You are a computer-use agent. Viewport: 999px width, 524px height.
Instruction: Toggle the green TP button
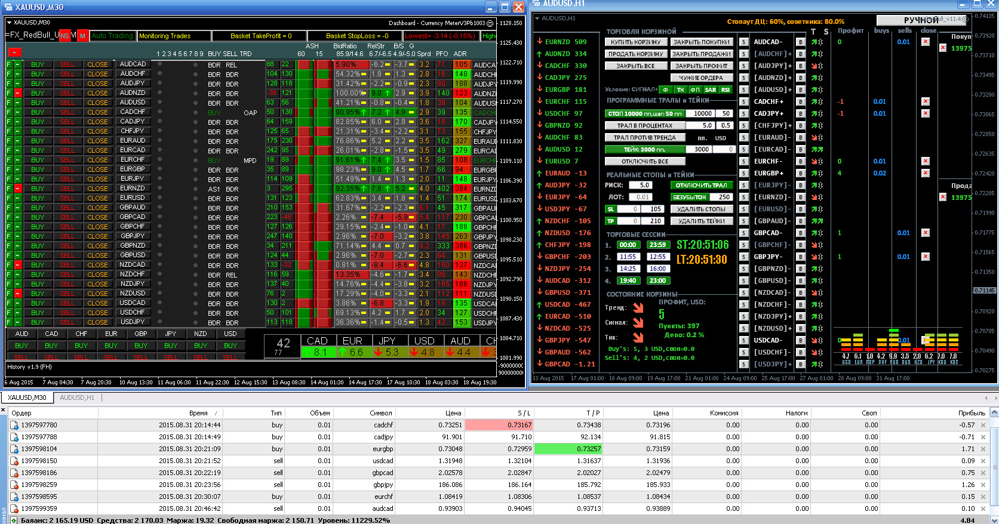coord(610,221)
